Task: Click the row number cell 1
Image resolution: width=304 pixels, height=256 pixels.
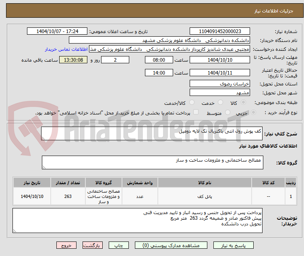Action: (x=291, y=196)
